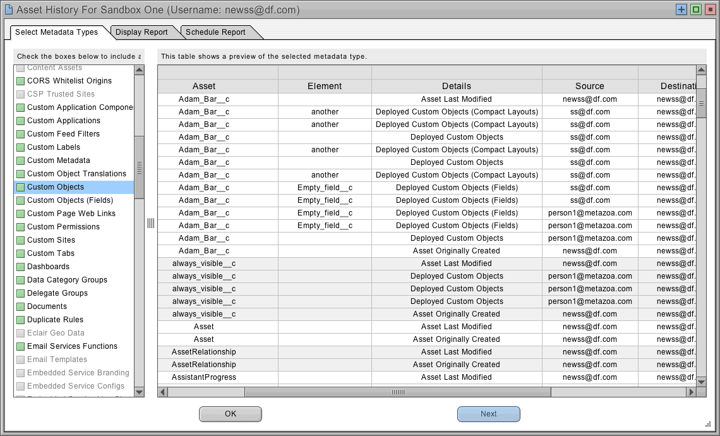720x436 pixels.
Task: Click the down arrow on the metadata list scrollbar
Action: coord(139,392)
